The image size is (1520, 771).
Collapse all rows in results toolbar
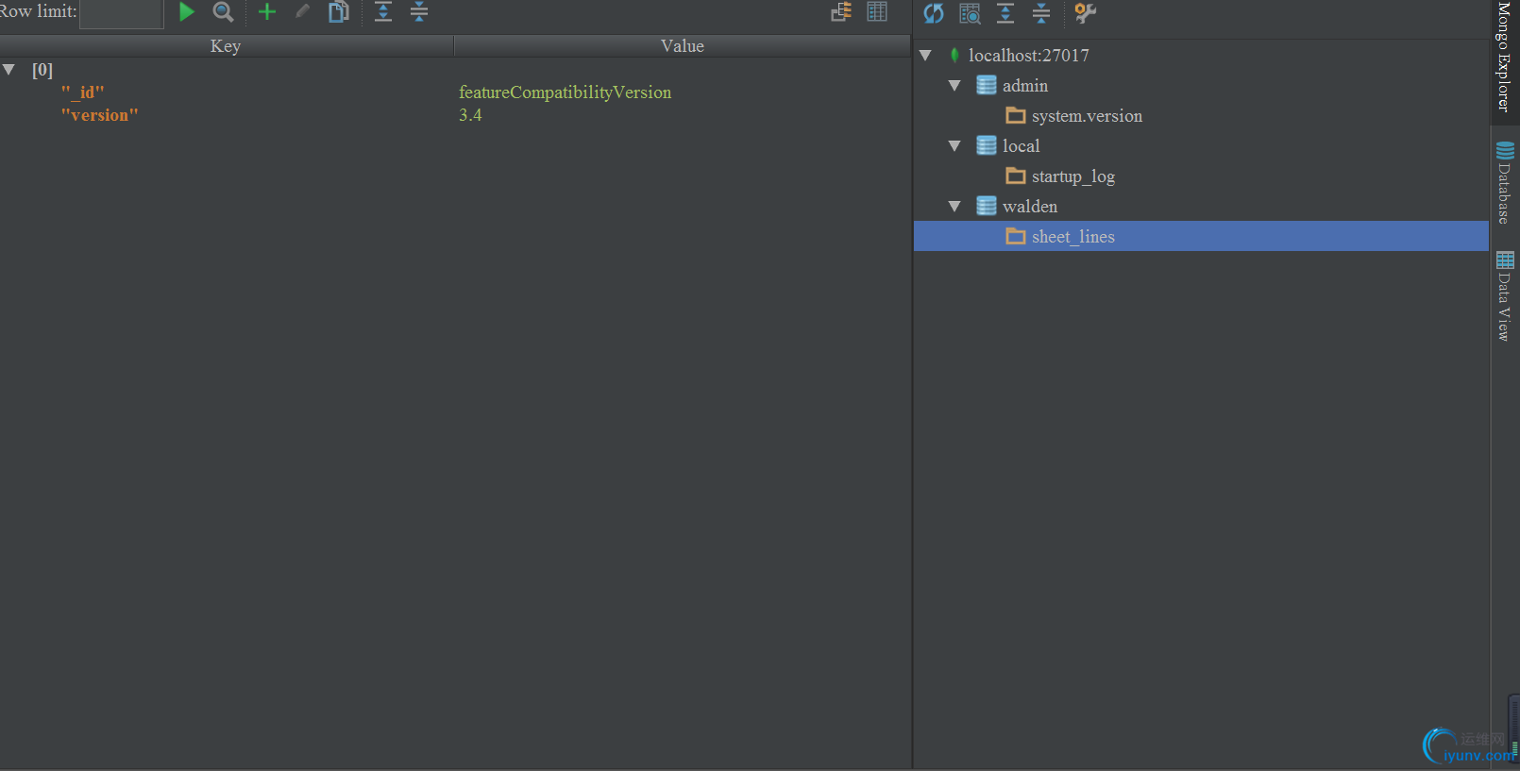pyautogui.click(x=419, y=12)
